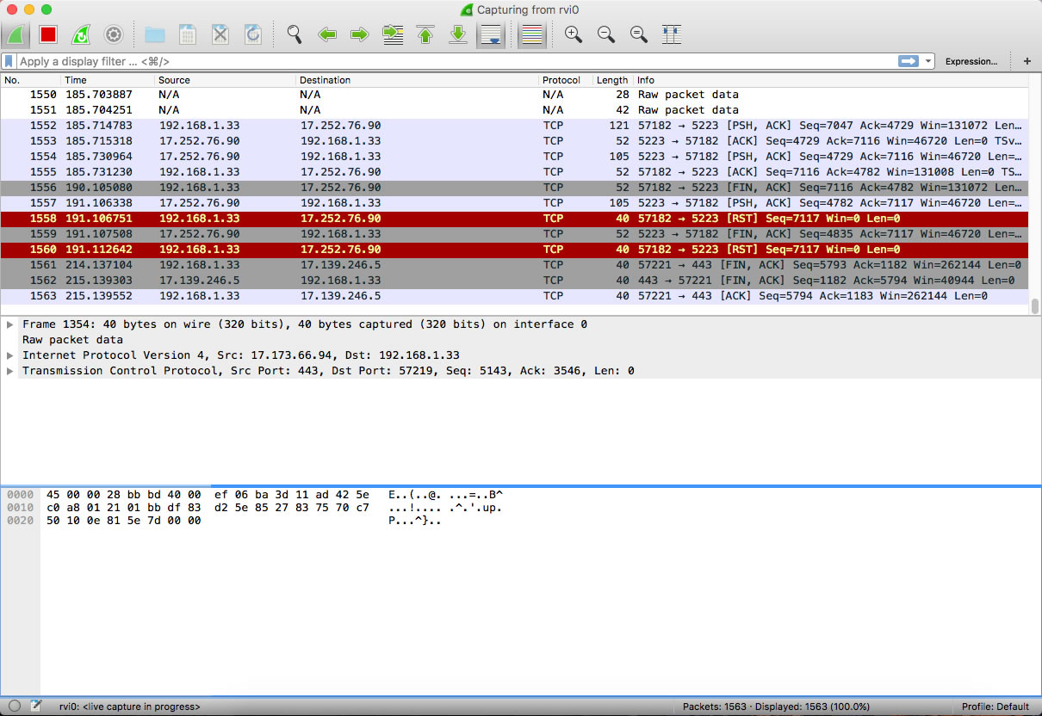Expand the Frame 1354 details
This screenshot has height=716, width=1042.
pyautogui.click(x=10, y=324)
